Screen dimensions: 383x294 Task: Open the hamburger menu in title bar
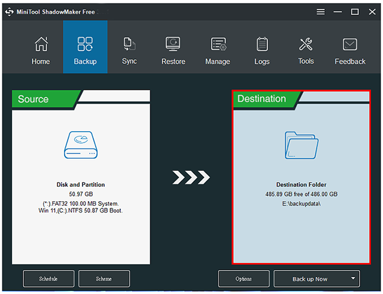[321, 11]
